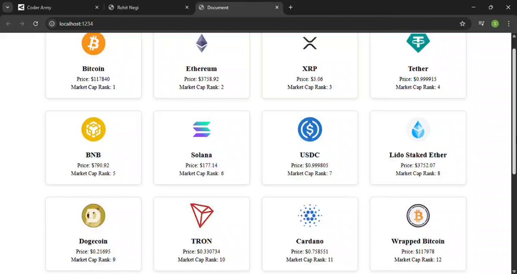517x274 pixels.
Task: Click the Bitcoin logo icon
Action: (93, 43)
